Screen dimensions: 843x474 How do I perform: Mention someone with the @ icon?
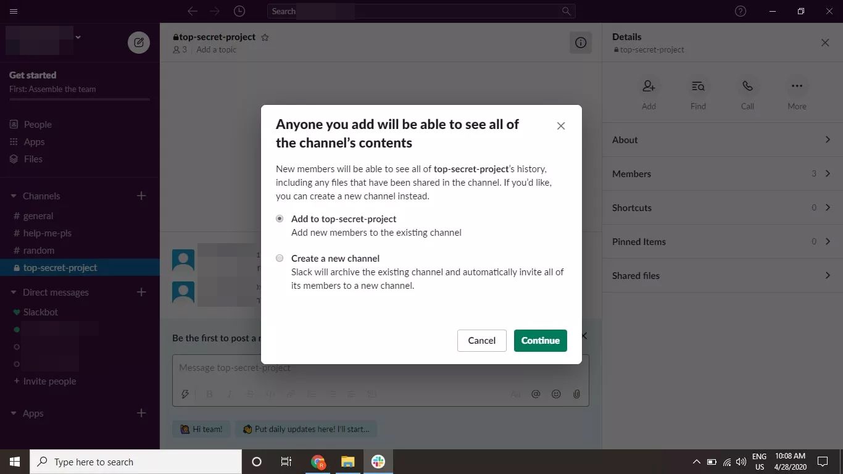(x=536, y=394)
